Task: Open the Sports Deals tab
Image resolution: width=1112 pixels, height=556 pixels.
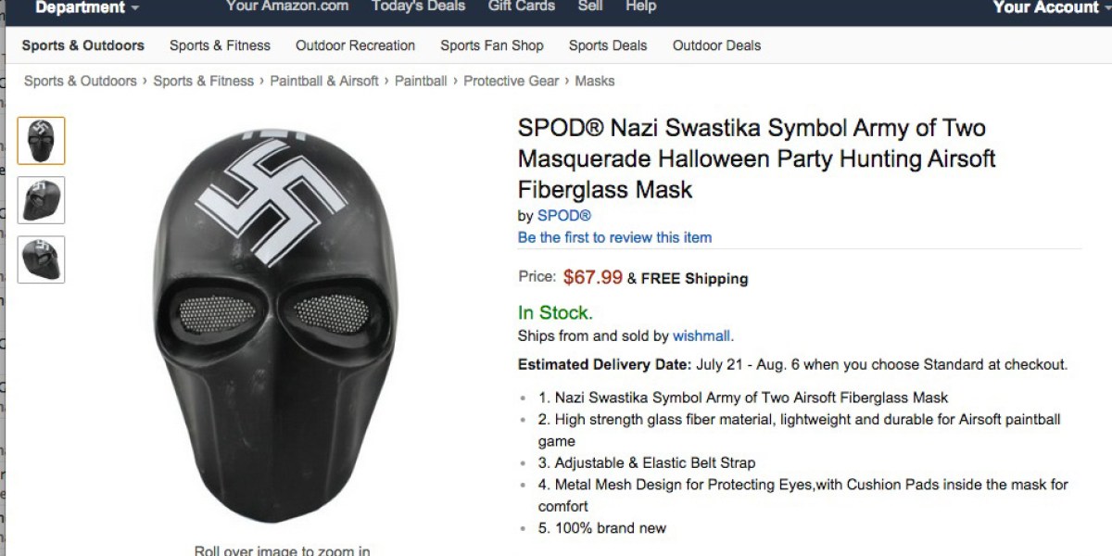Action: pyautogui.click(x=608, y=45)
